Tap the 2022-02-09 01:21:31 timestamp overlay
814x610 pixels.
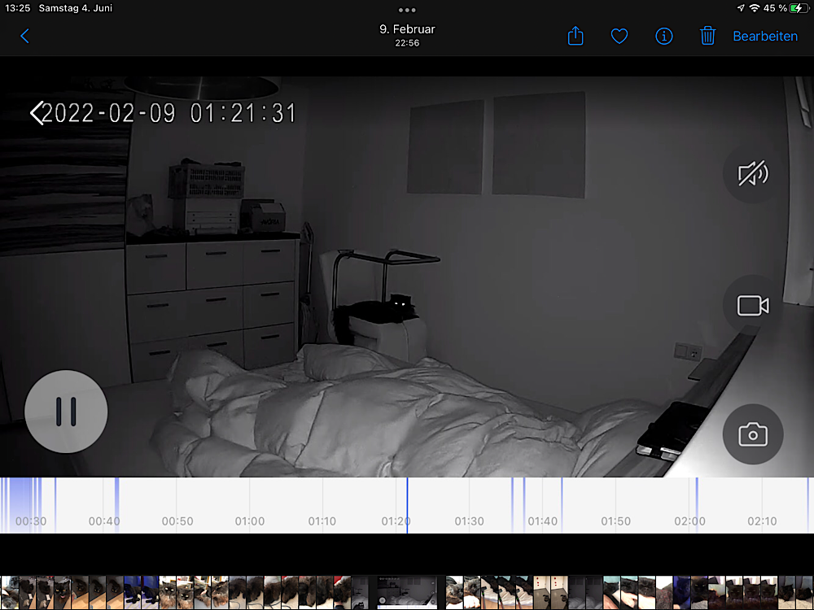[168, 113]
